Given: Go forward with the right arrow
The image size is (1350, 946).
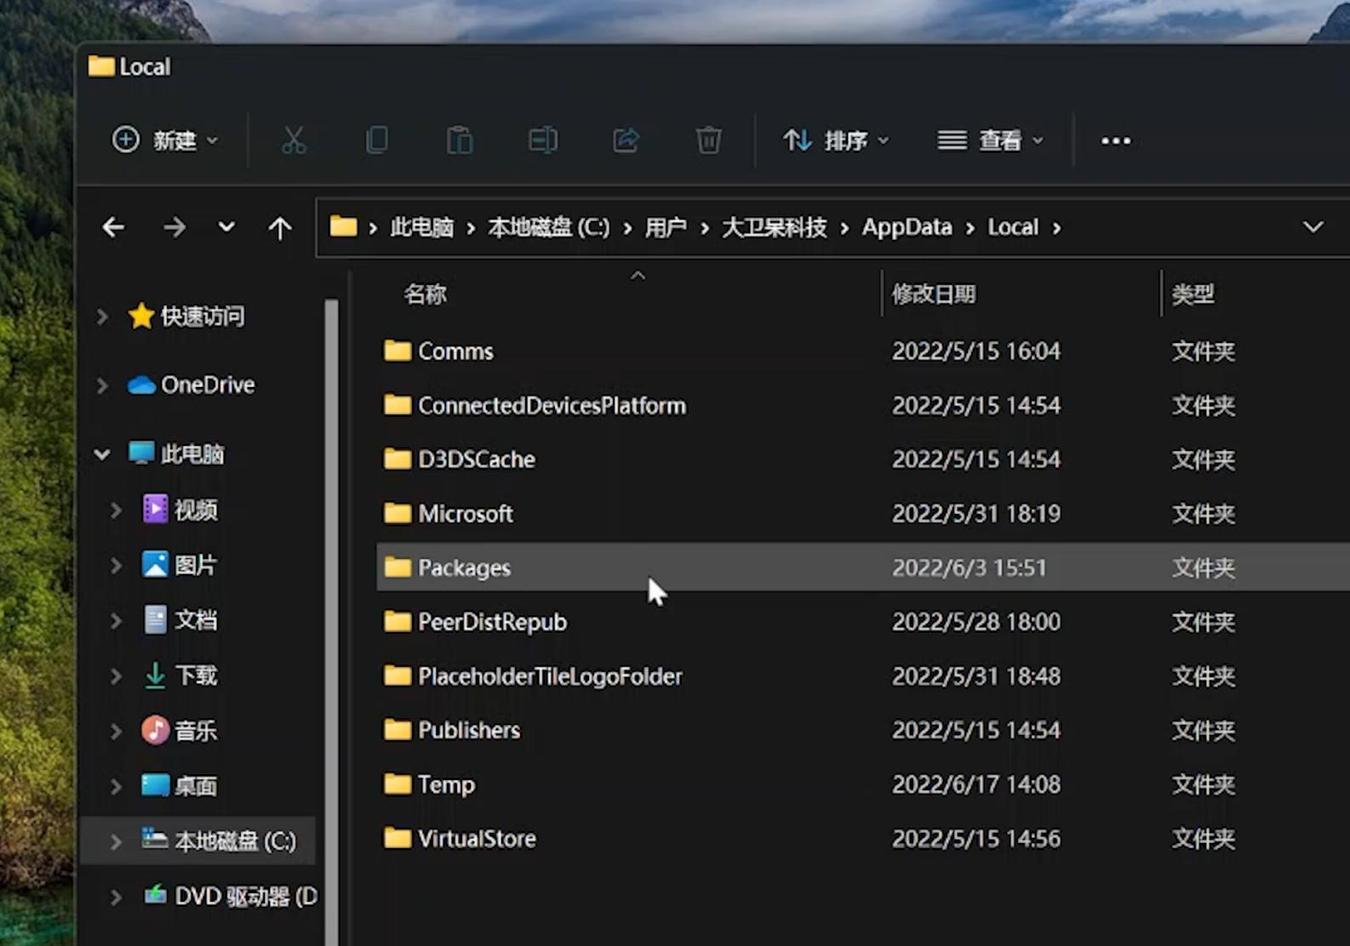Looking at the screenshot, I should (174, 227).
